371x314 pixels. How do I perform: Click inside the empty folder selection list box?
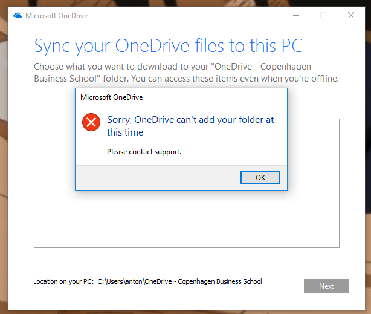pos(187,219)
